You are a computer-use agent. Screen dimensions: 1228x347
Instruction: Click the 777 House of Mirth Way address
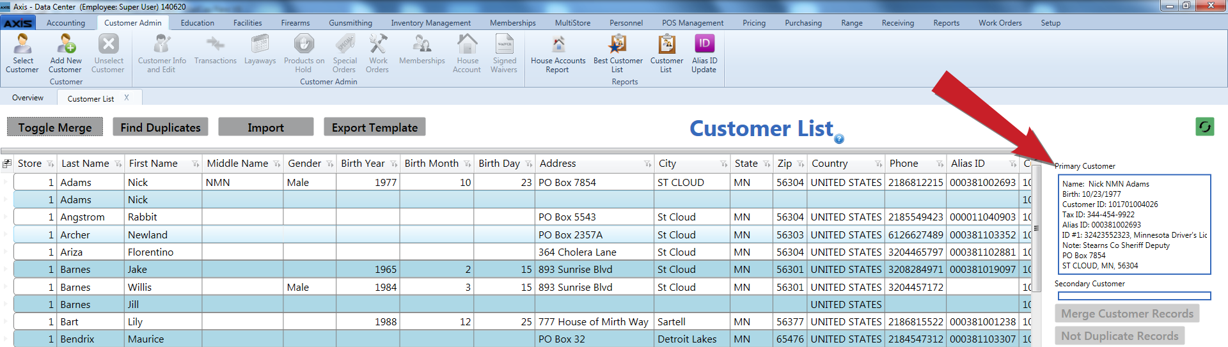[594, 322]
